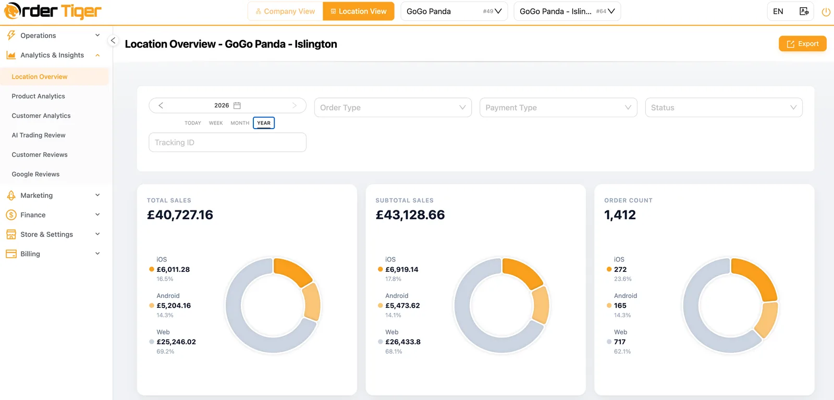Click the iOS orange dot in Total Sales
834x400 pixels.
click(x=152, y=269)
